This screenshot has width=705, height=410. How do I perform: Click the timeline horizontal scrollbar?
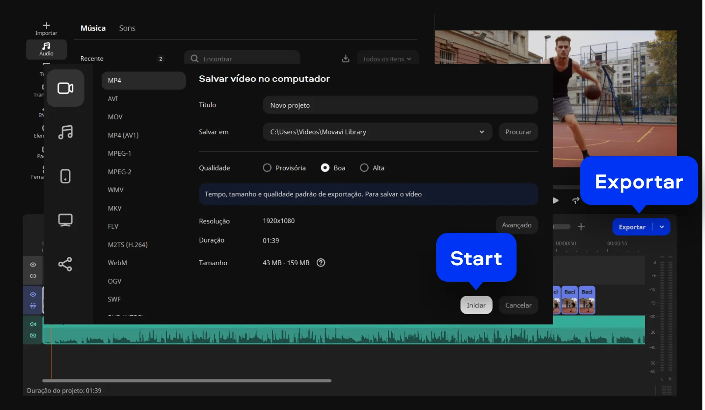tap(187, 381)
